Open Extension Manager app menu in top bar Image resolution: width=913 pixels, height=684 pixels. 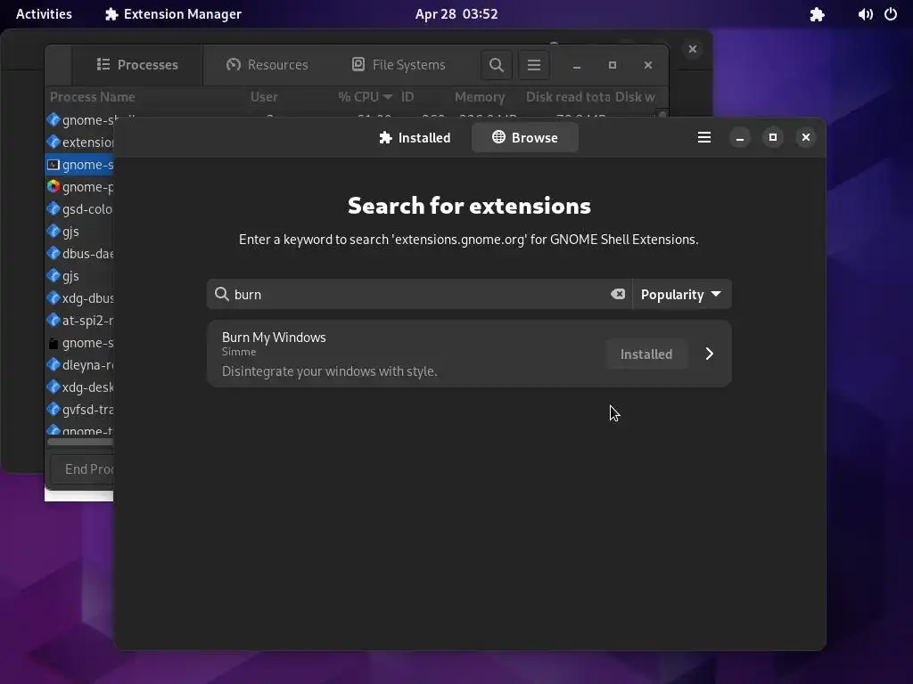(x=174, y=14)
